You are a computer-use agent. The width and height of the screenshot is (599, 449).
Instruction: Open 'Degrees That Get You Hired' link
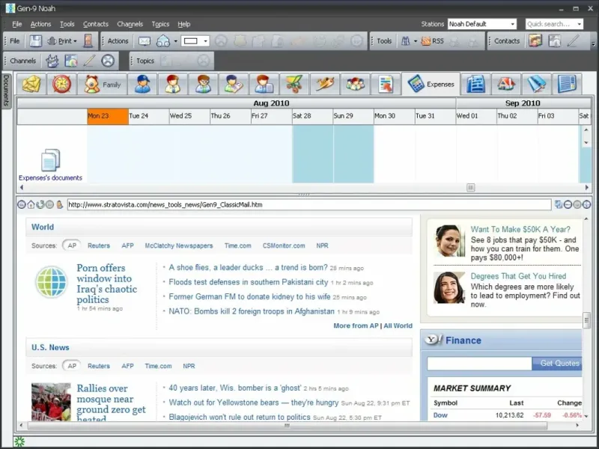(518, 276)
